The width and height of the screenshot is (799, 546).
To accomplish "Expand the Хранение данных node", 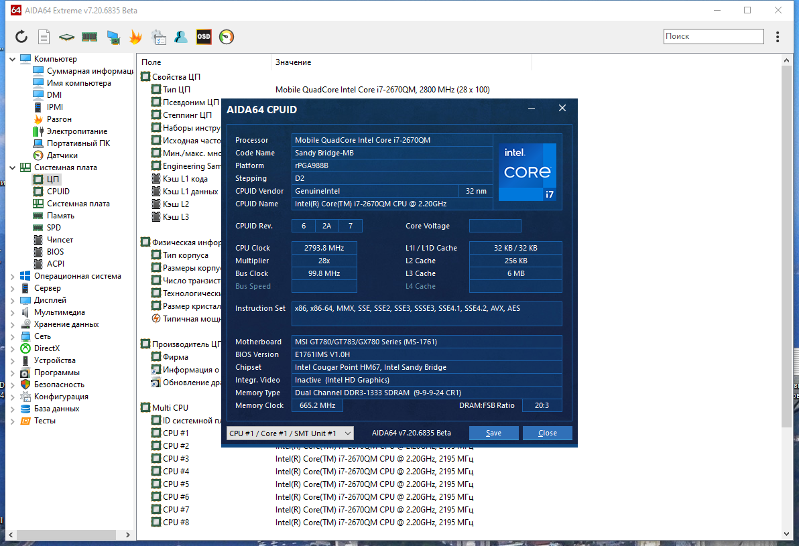I will pyautogui.click(x=12, y=324).
